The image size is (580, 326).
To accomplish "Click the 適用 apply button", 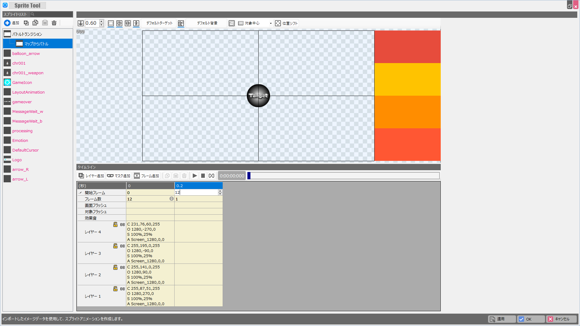I will coord(501,319).
